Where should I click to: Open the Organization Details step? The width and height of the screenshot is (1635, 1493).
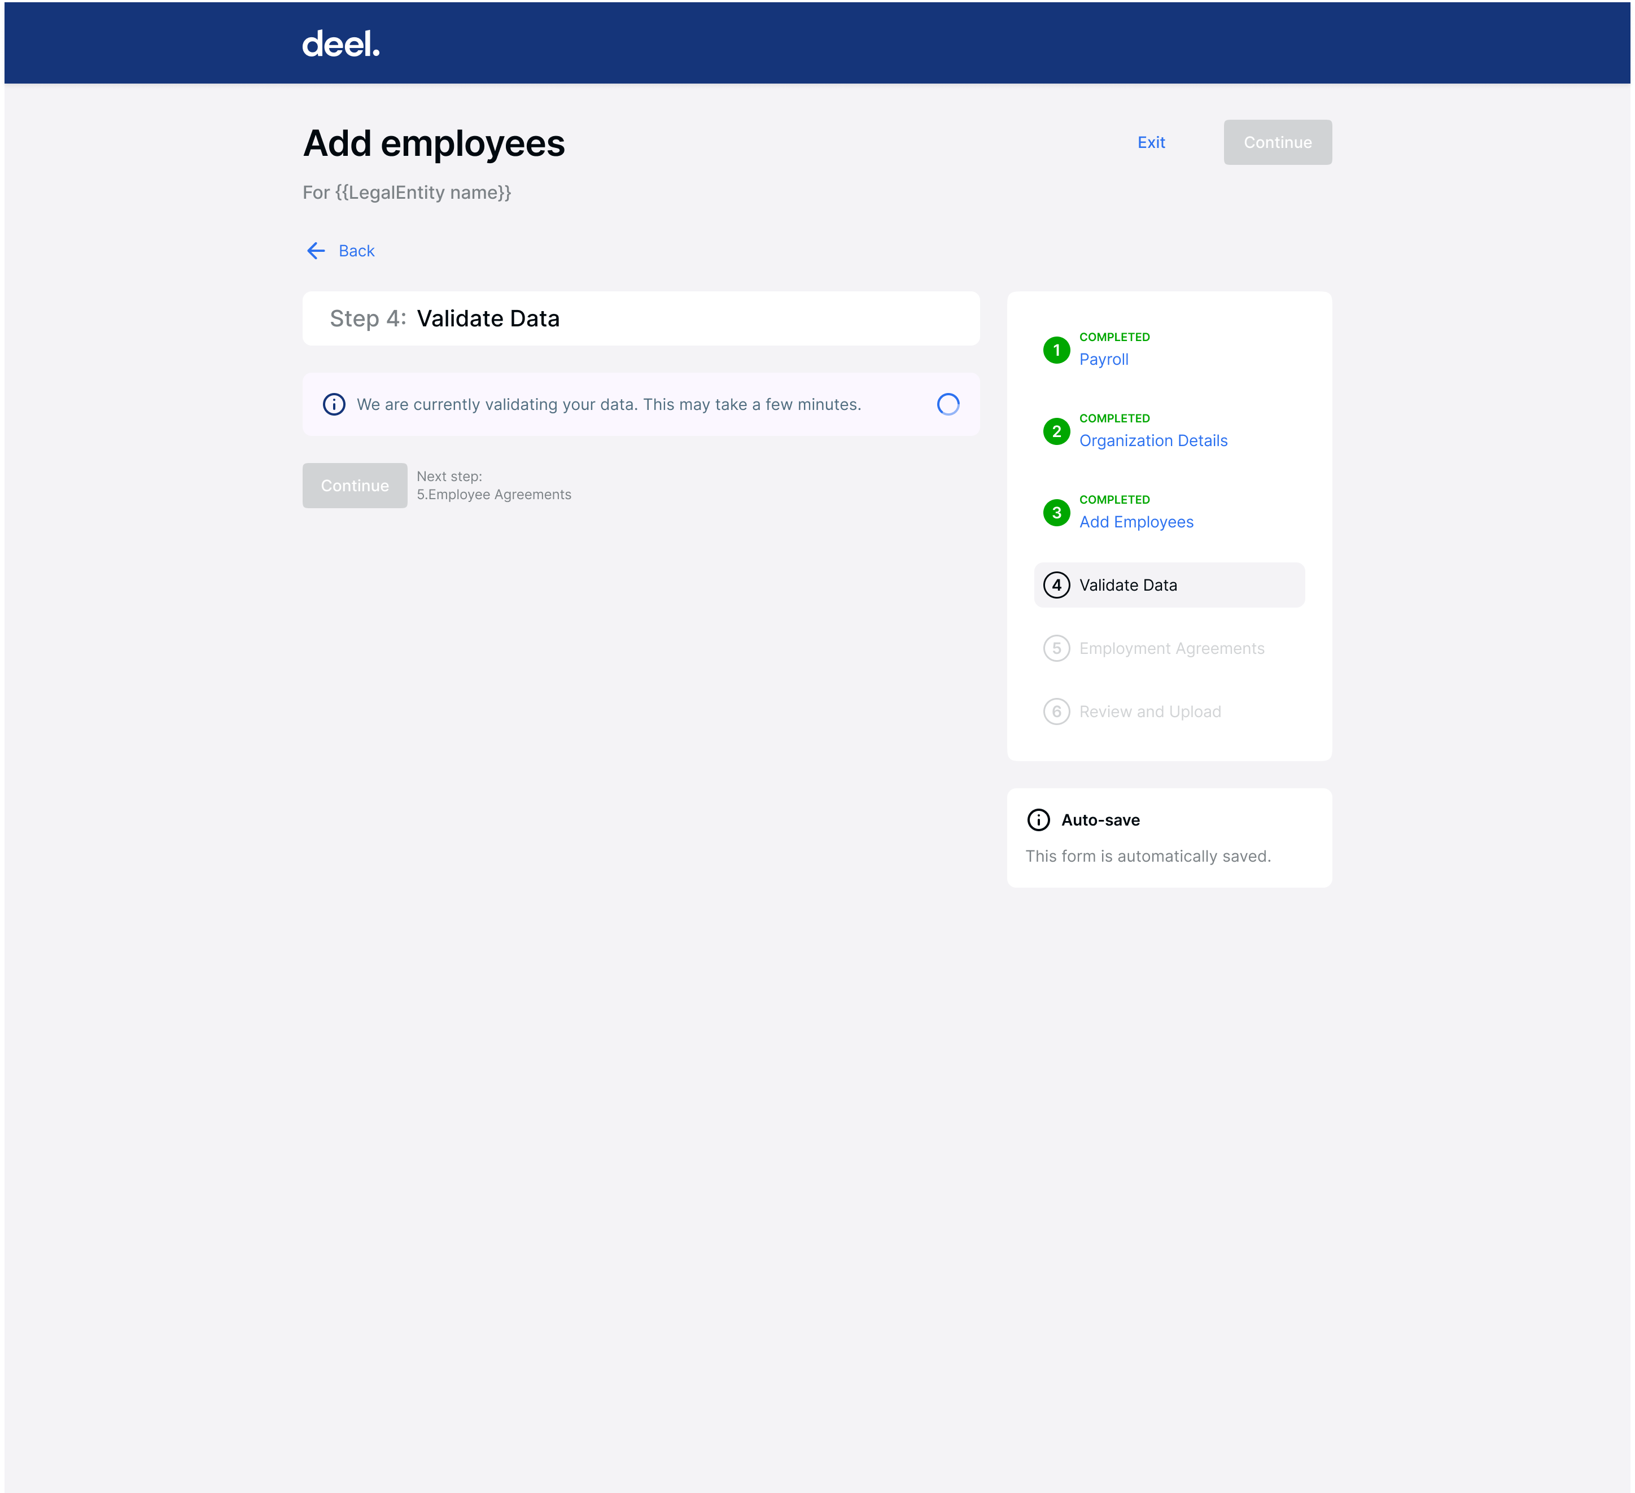pos(1152,440)
